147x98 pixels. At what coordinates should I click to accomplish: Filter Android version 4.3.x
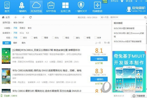tap(22, 33)
